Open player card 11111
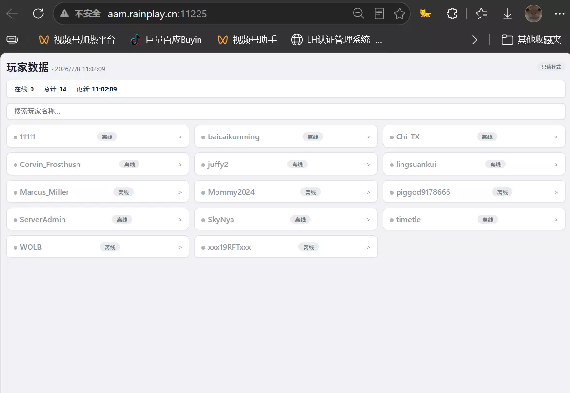 [x=98, y=136]
